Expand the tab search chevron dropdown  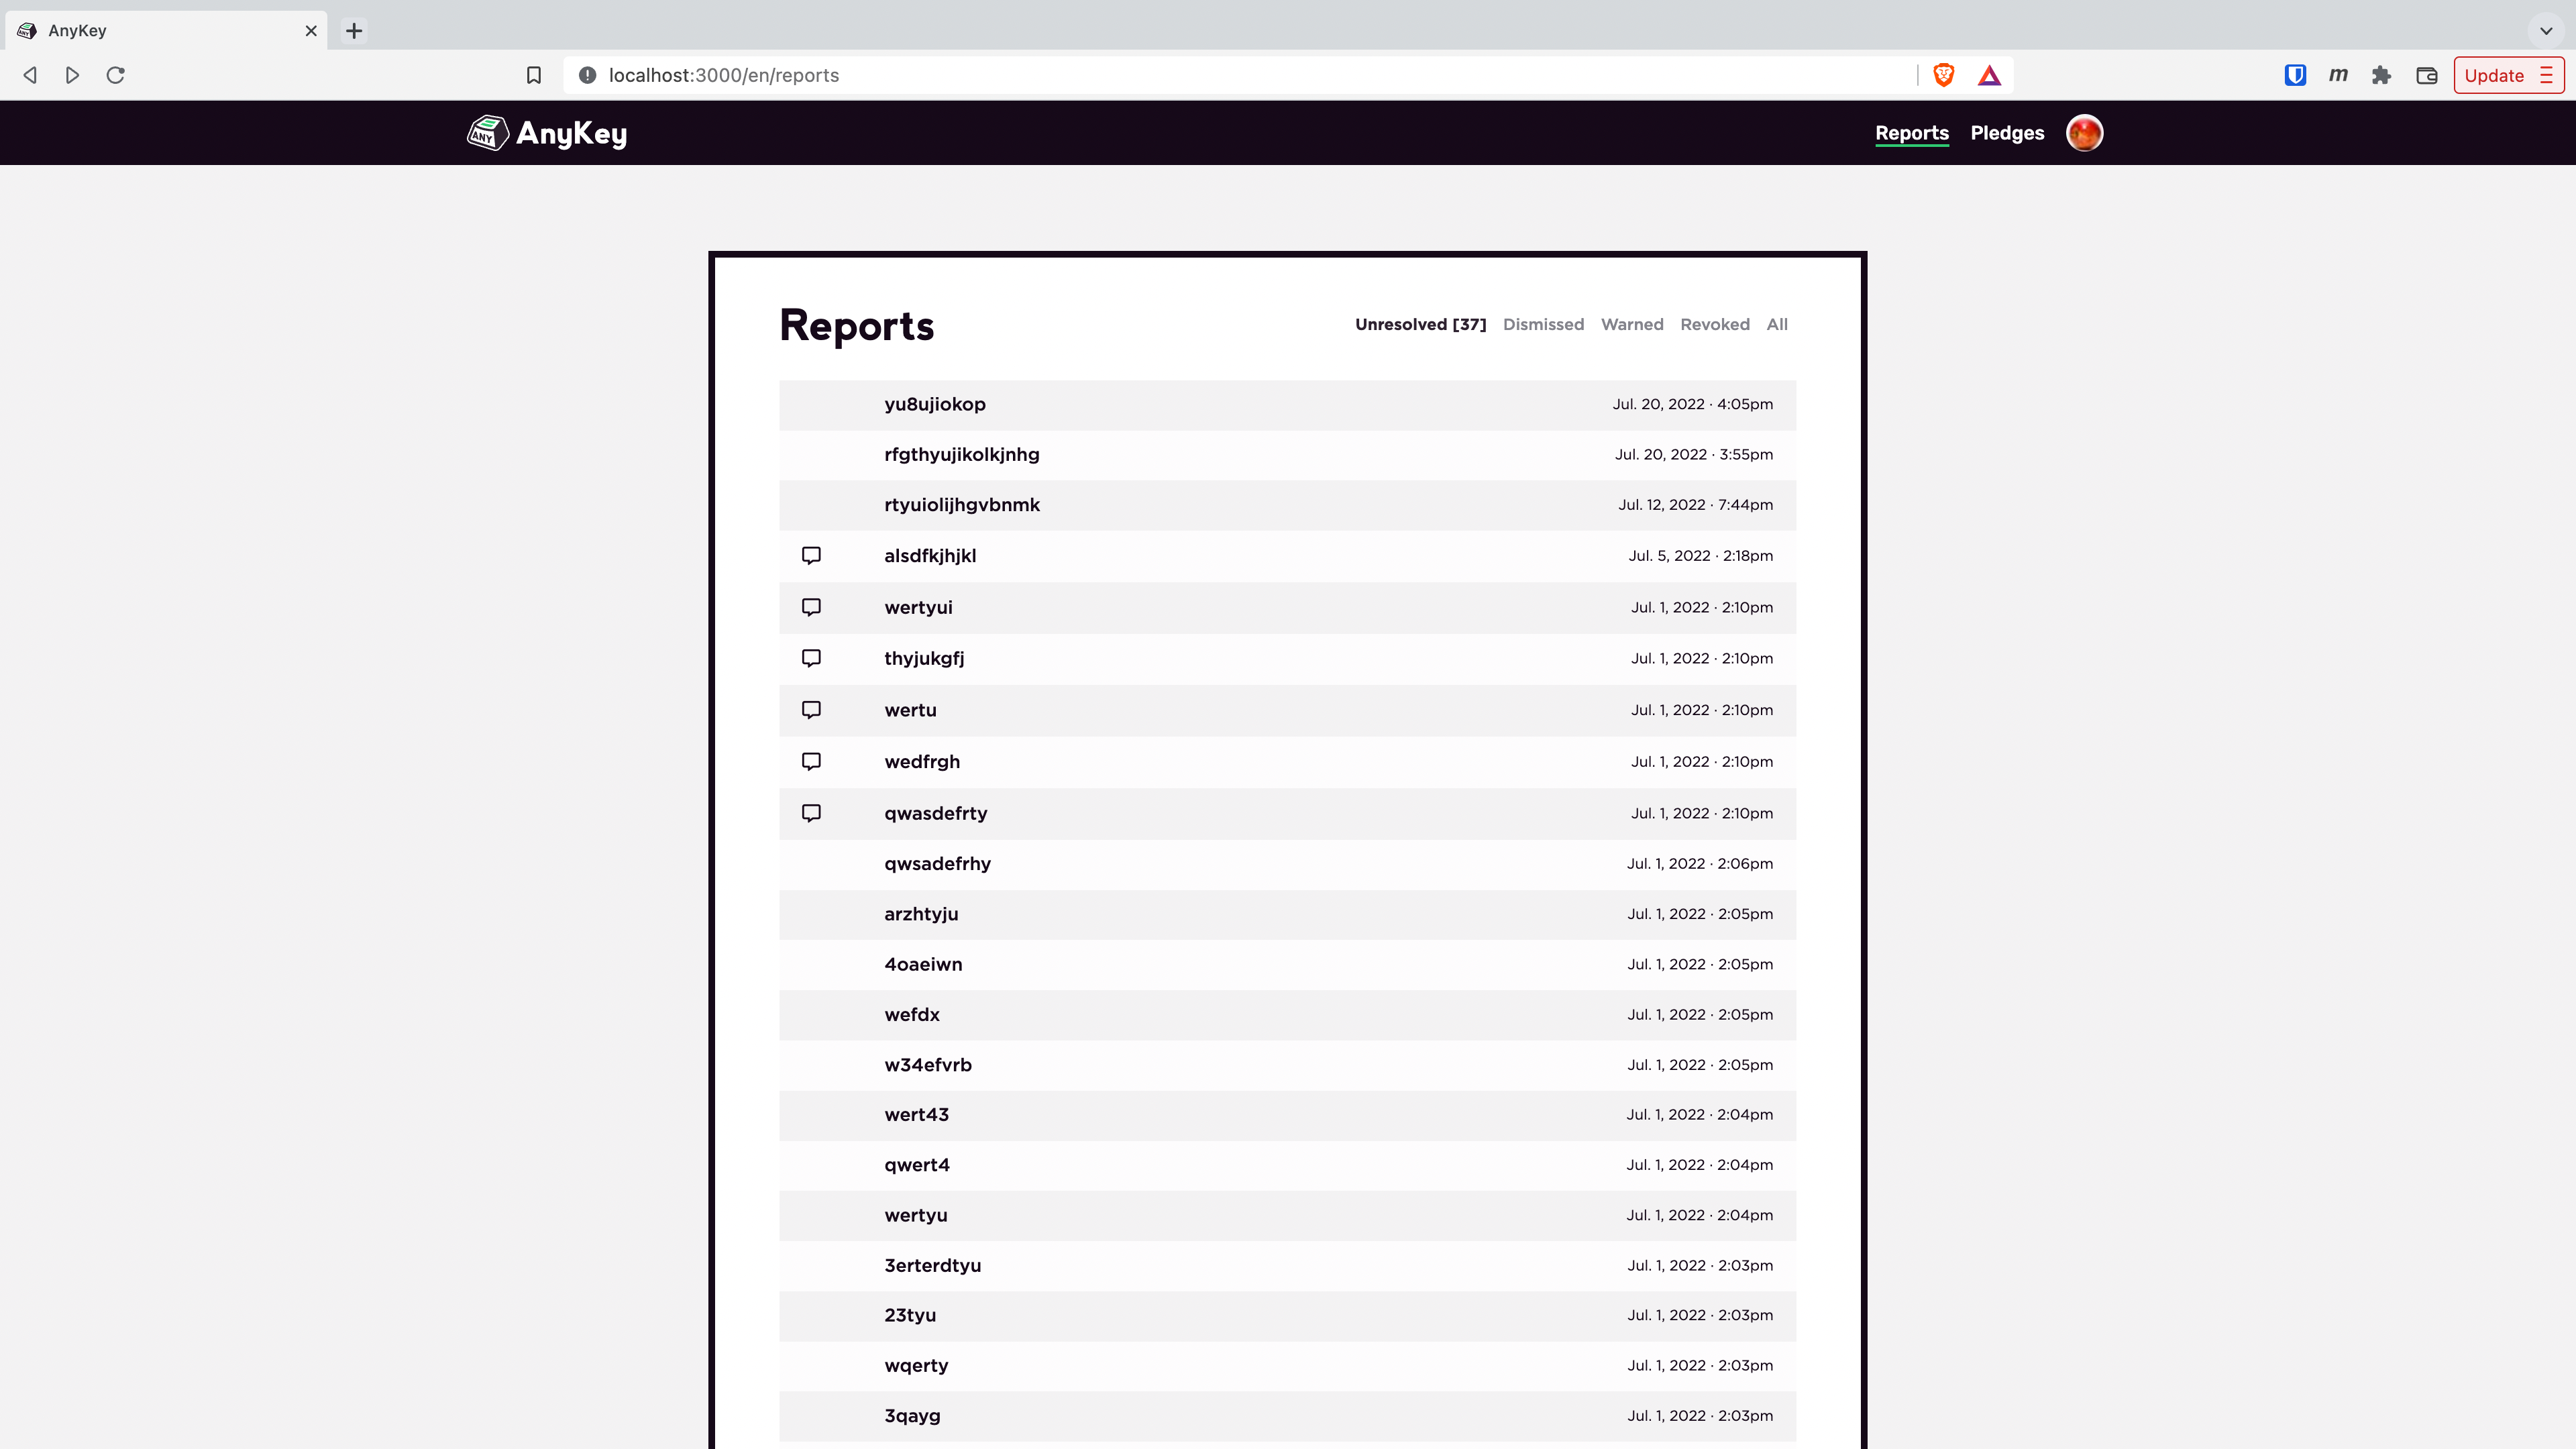click(2546, 30)
